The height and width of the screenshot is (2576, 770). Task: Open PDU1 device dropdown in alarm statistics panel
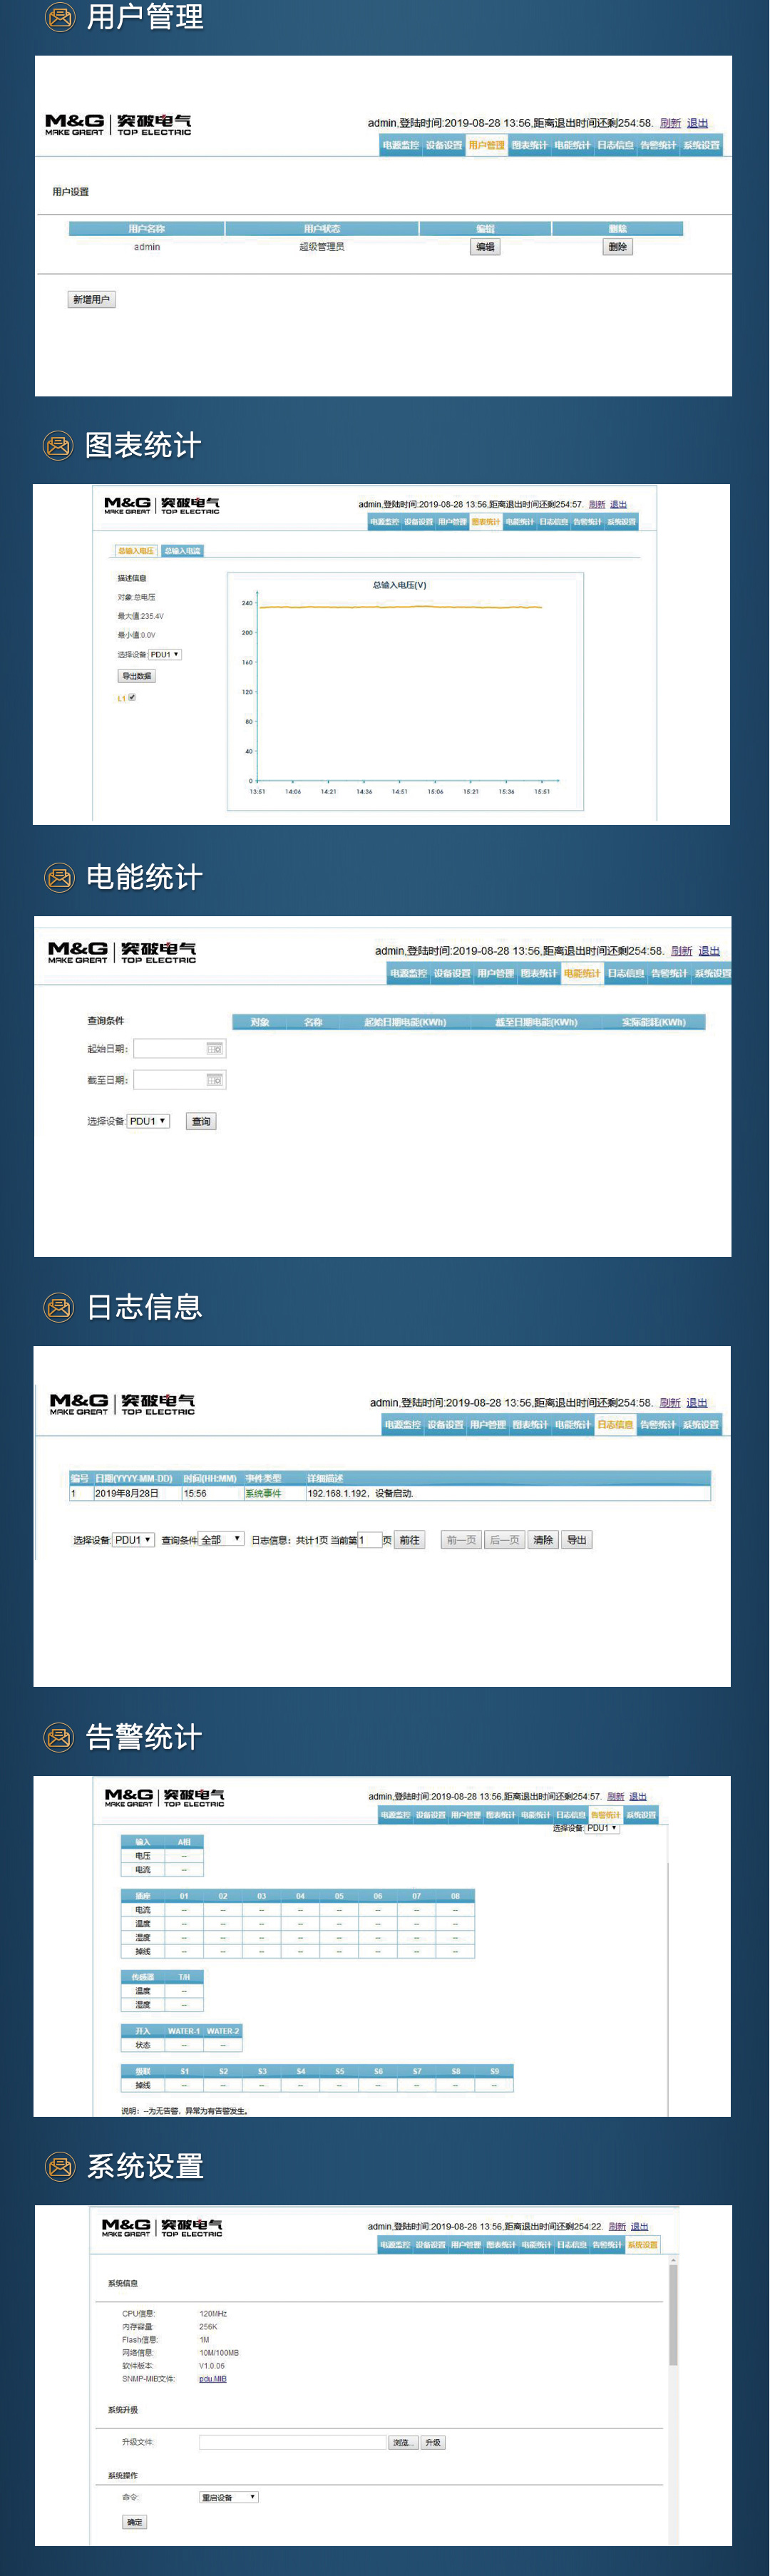point(602,1828)
